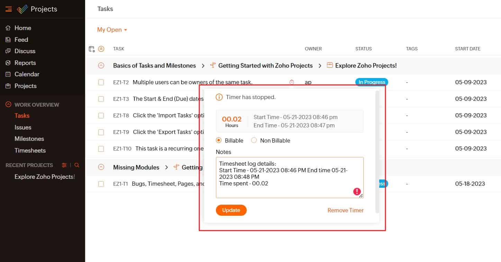
Task: Click the Discuss icon in sidebar
Action: [8, 51]
